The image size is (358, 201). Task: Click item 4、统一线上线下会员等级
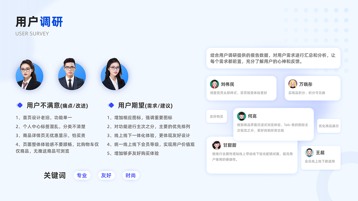point(151,144)
